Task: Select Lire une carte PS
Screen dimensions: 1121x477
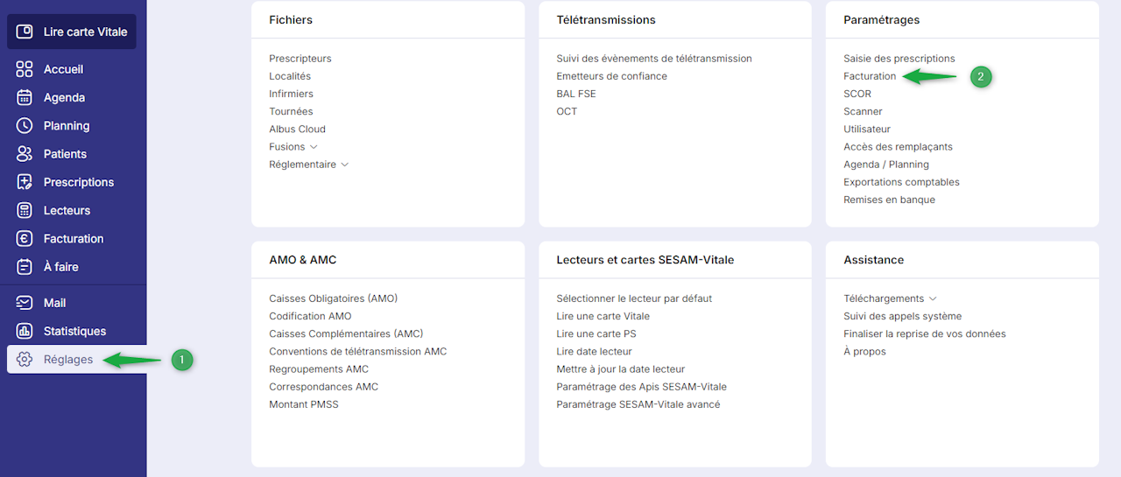Action: pos(596,333)
